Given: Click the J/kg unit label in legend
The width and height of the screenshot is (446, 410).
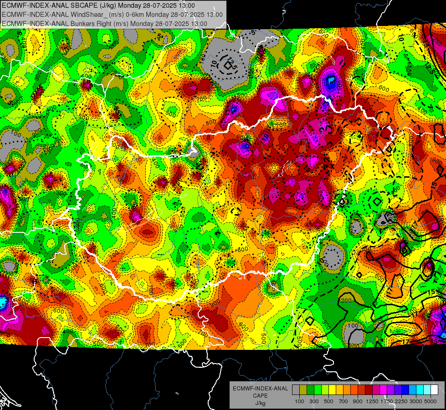Looking at the screenshot, I should pos(260,403).
